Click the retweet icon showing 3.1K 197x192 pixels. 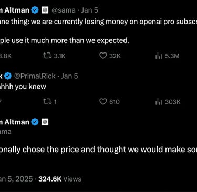coord(47,56)
